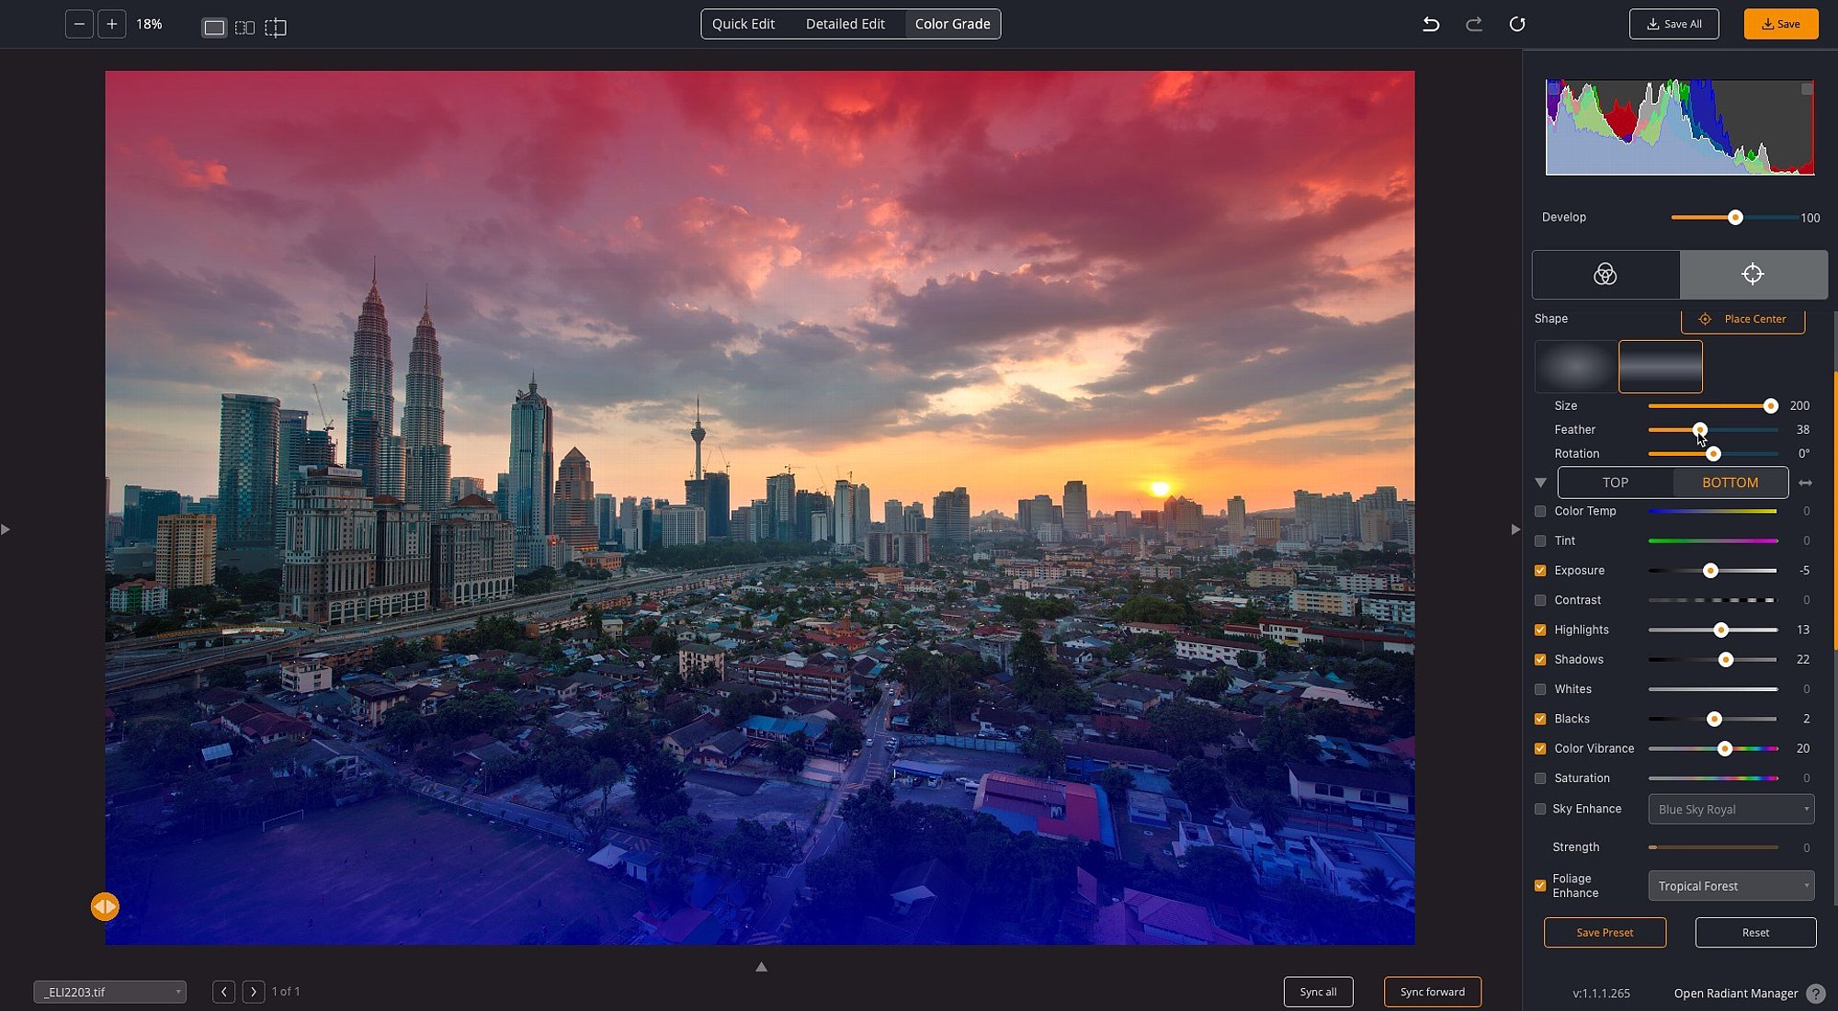1838x1011 pixels.
Task: Uncheck the Exposure checkbox
Action: coord(1540,571)
